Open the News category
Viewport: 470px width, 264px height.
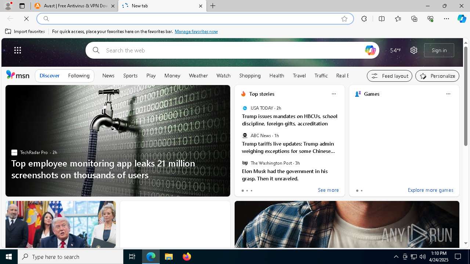pos(108,76)
